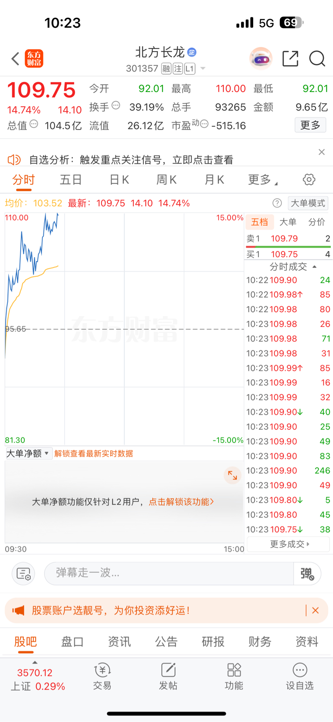The height and width of the screenshot is (722, 333).
Task: Open the 大单净额 dropdown
Action: coord(29,454)
